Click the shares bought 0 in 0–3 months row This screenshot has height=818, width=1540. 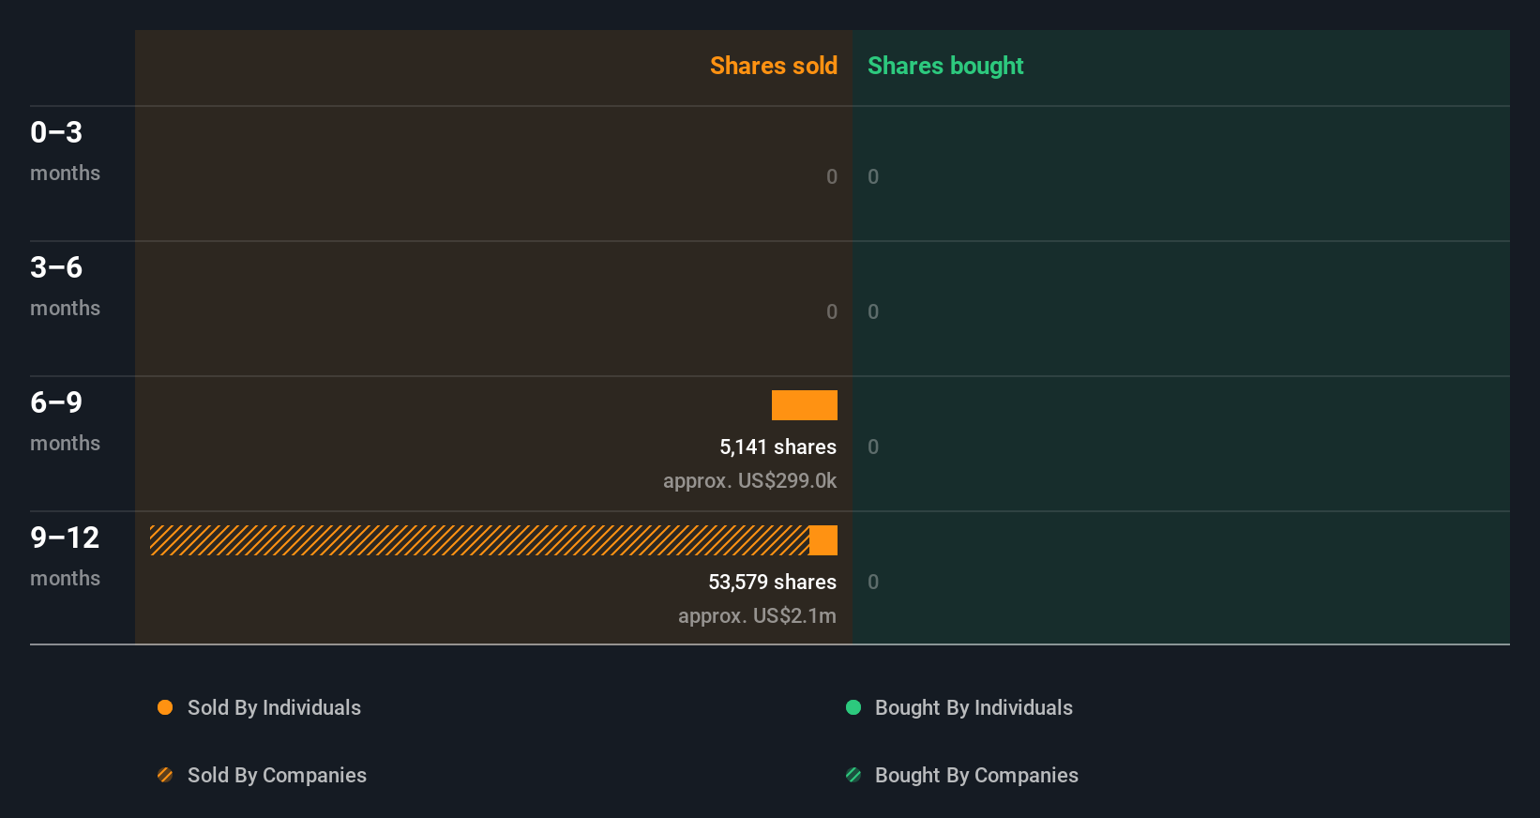pyautogui.click(x=873, y=177)
